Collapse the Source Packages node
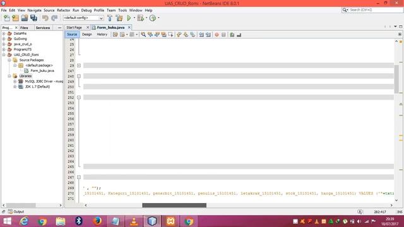404x227 pixels. [x=9, y=60]
